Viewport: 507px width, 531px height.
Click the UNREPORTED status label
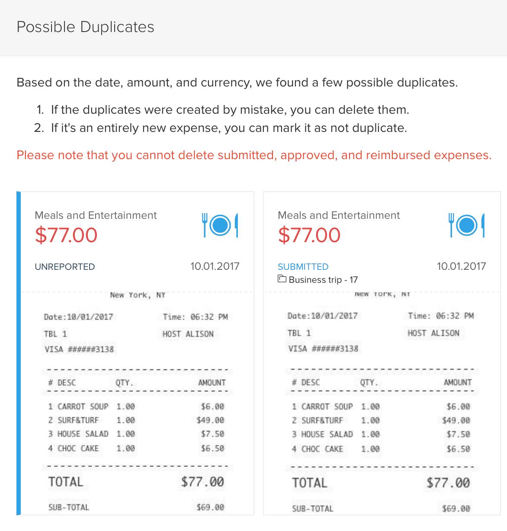point(64,266)
